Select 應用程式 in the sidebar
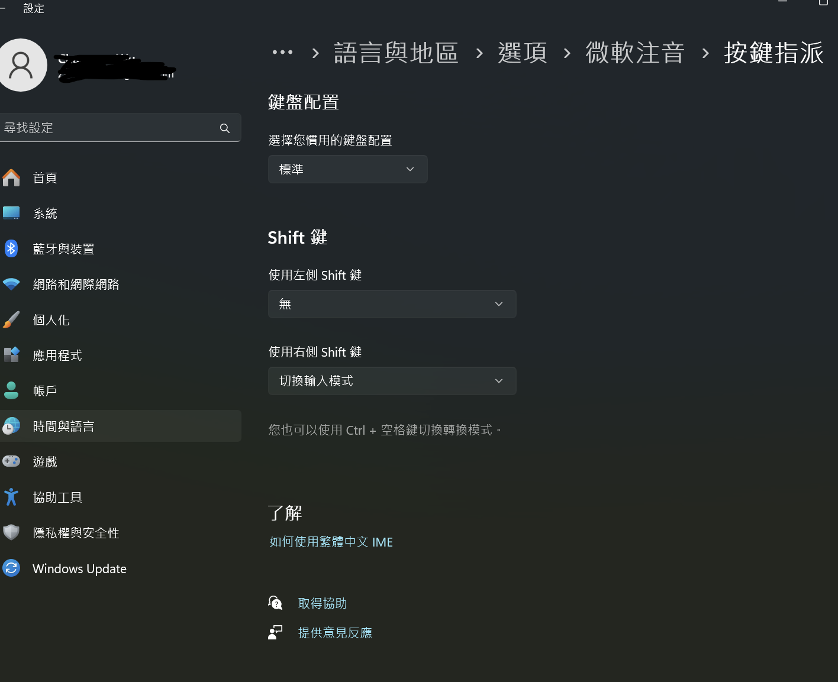The width and height of the screenshot is (838, 682). pyautogui.click(x=57, y=355)
